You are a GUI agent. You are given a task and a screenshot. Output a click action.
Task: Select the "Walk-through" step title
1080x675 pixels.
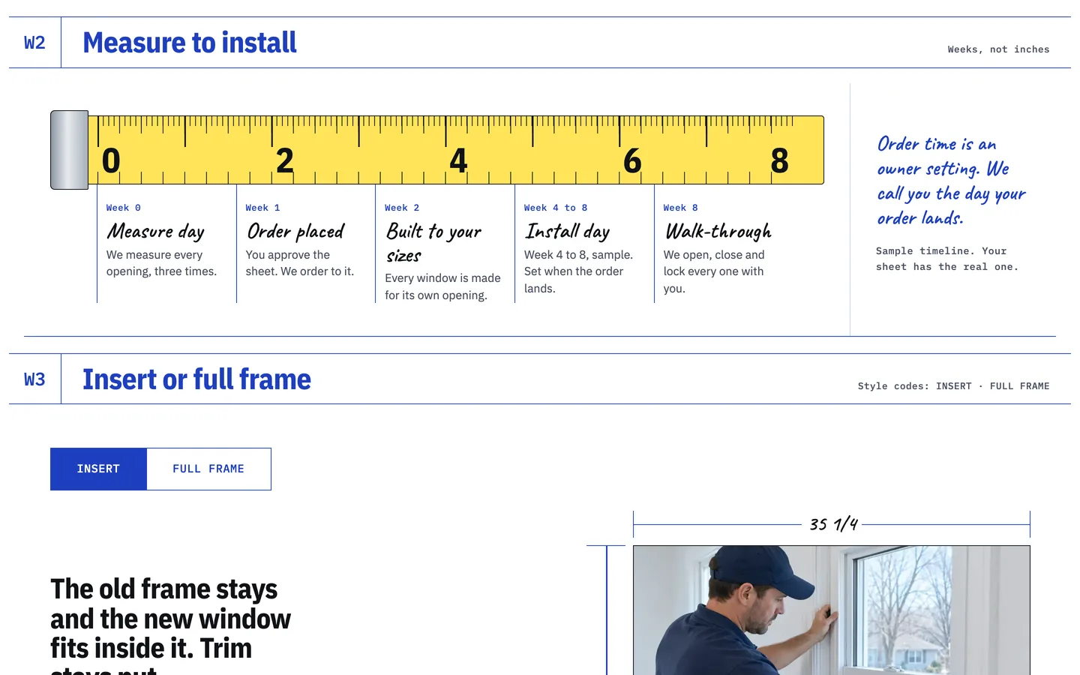(x=718, y=231)
